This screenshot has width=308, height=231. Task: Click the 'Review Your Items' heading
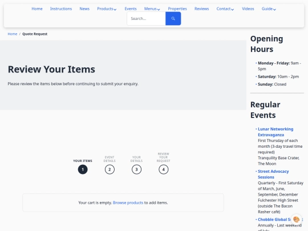click(x=51, y=70)
